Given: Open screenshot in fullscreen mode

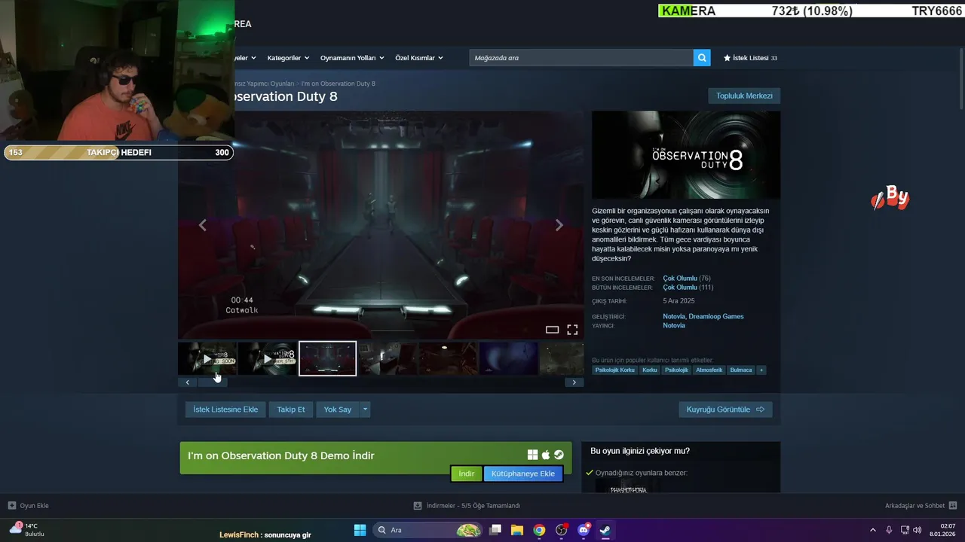Looking at the screenshot, I should (572, 330).
